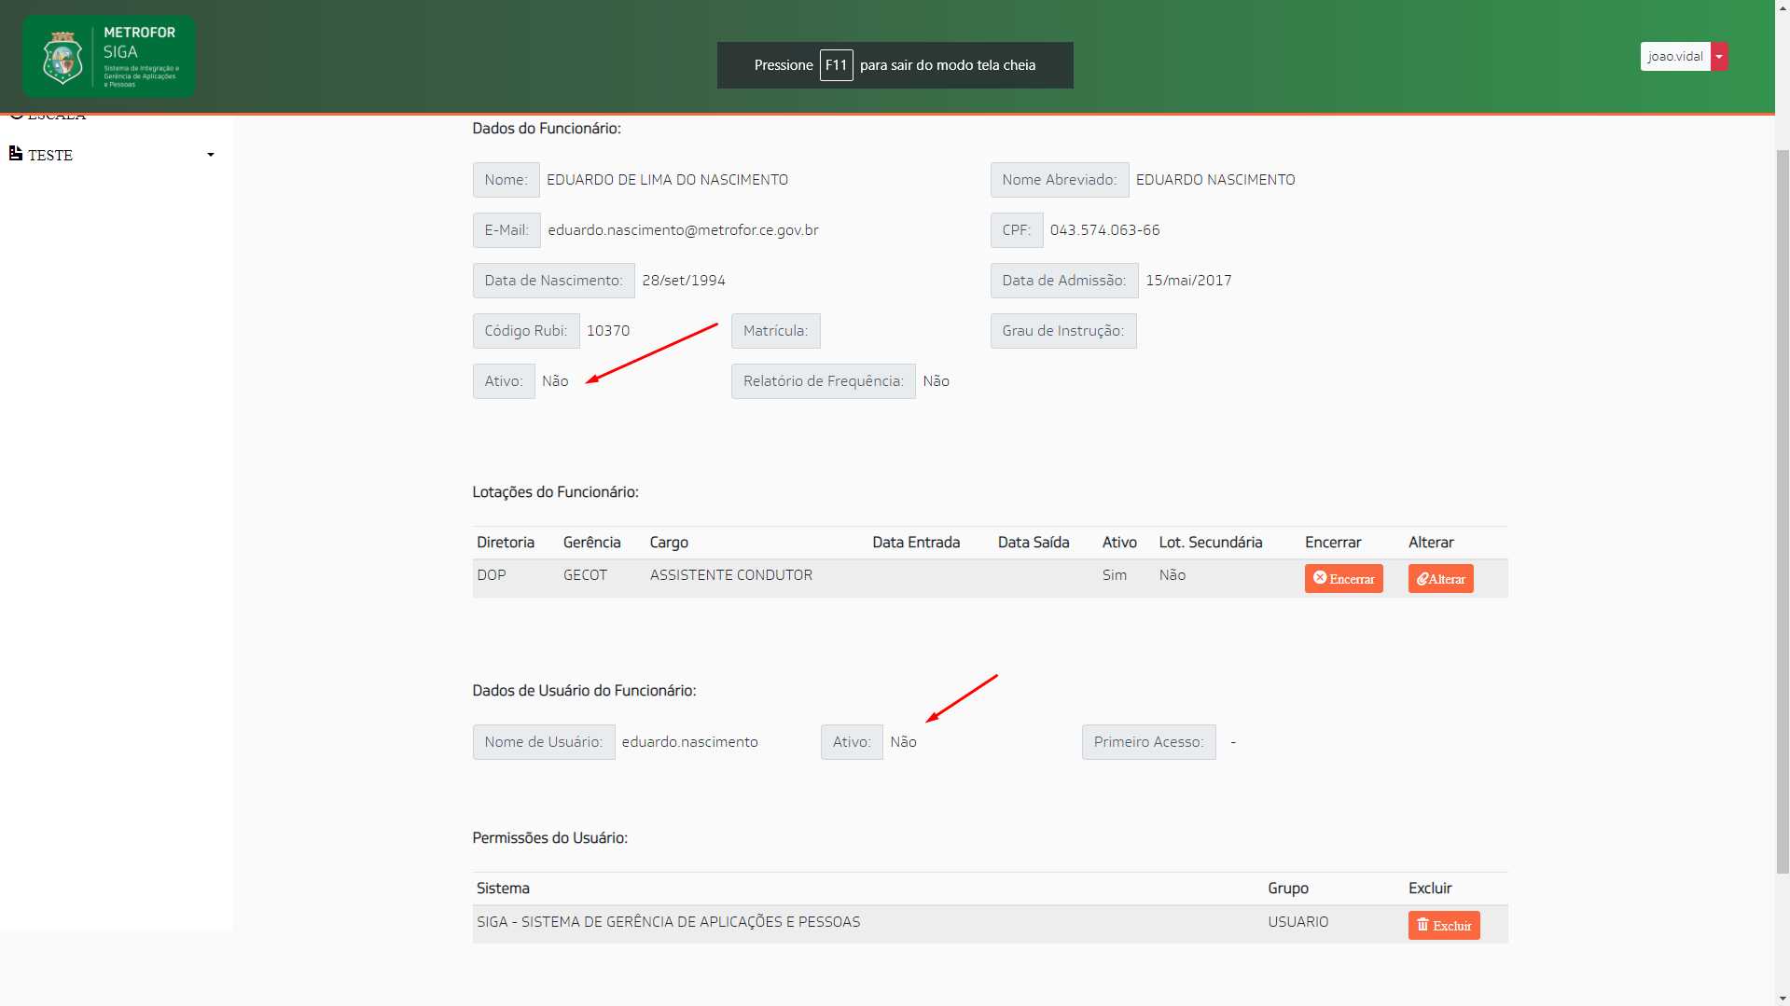Click the e-mail eduardo.nascimento@metrofor.ce.gov.br
Image resolution: width=1790 pixels, height=1006 pixels.
683,230
